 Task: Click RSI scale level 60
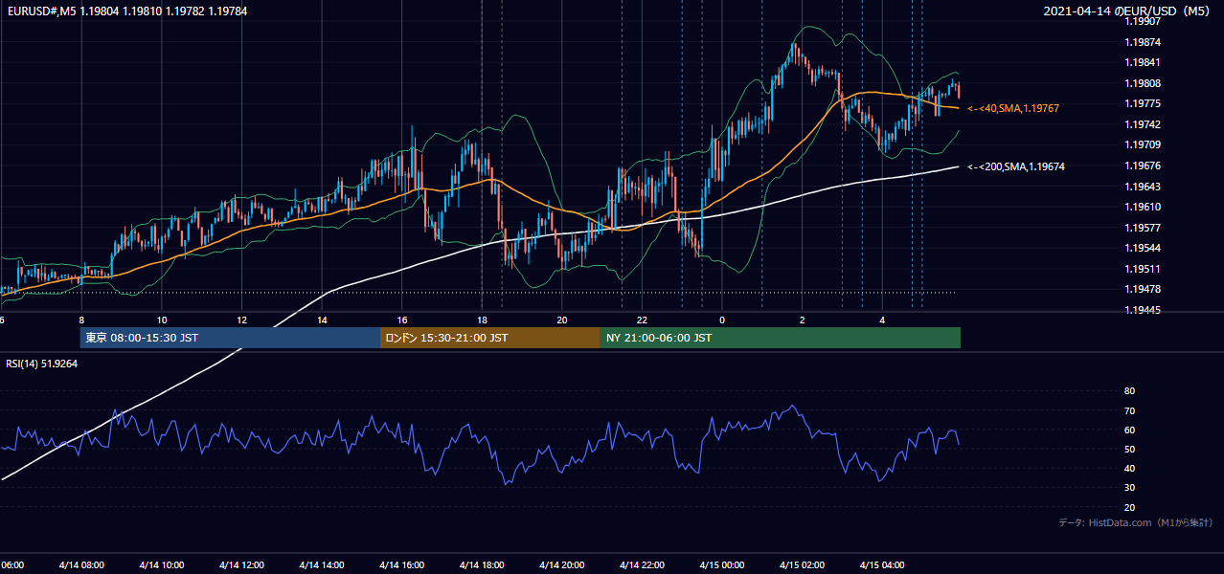(x=1129, y=430)
